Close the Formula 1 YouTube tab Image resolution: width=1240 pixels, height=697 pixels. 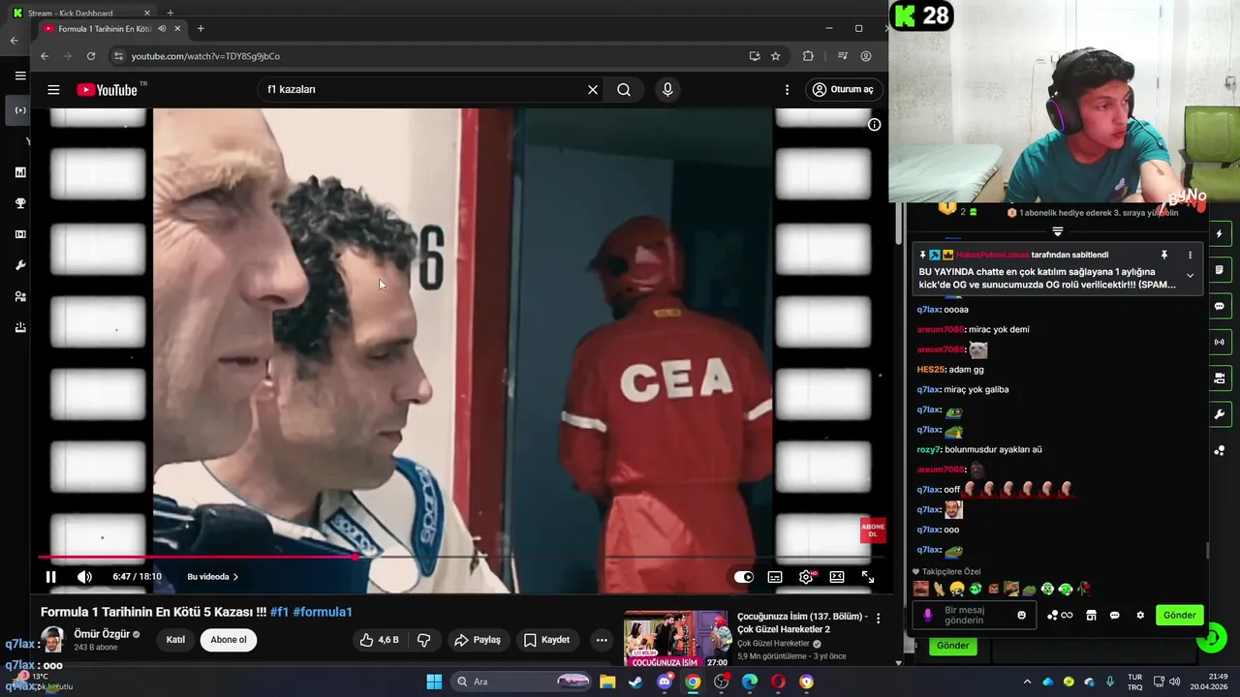(177, 29)
